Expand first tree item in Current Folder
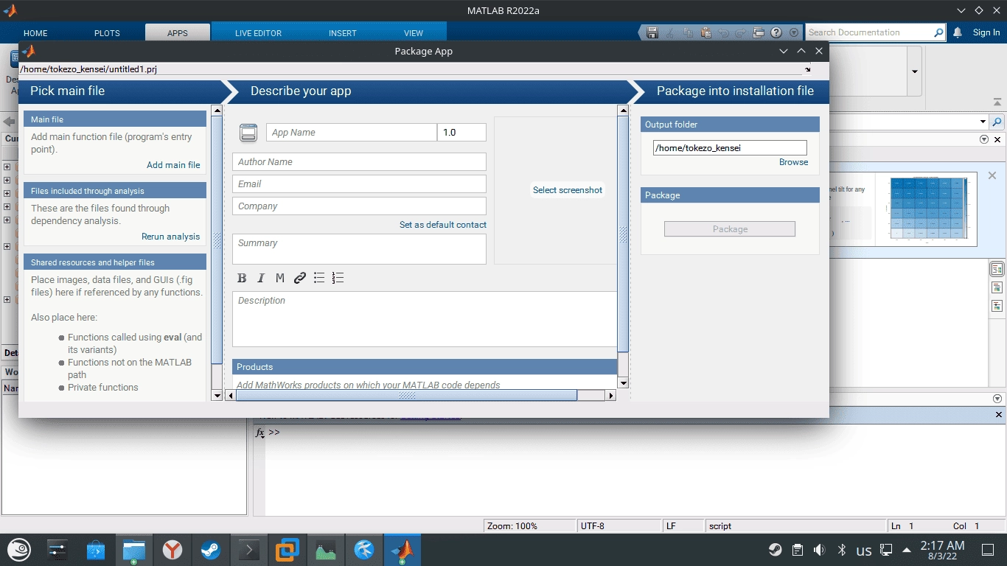 click(7, 167)
